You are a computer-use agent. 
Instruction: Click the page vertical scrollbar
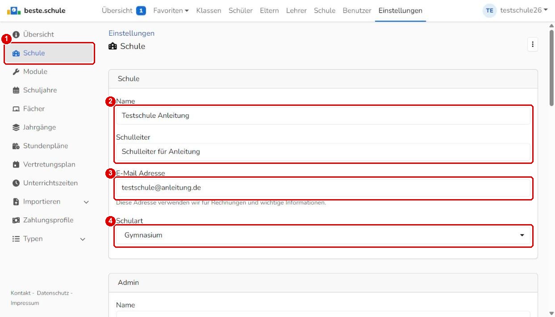coord(551,67)
